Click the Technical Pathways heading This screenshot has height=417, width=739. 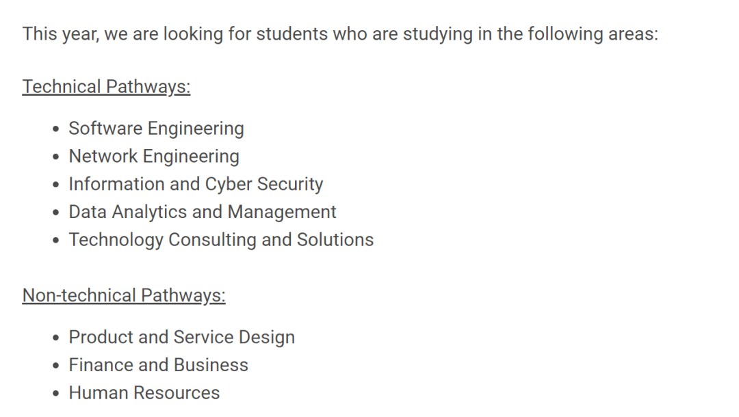pos(106,87)
